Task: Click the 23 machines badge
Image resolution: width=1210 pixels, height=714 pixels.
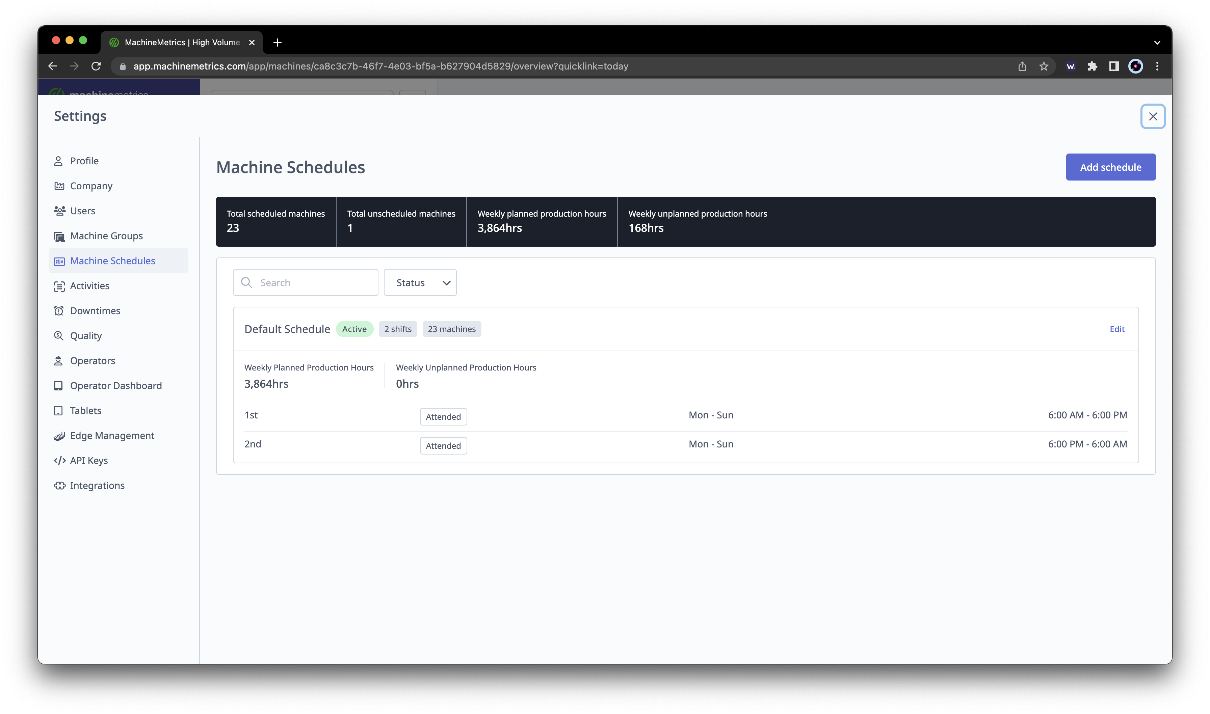Action: click(451, 329)
